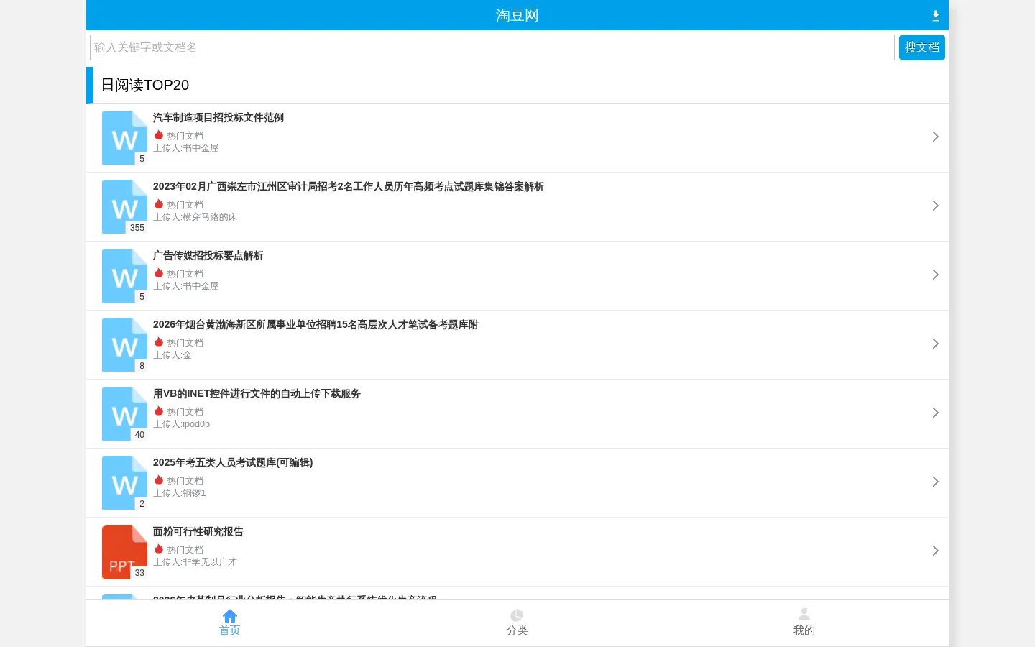Click uploader text 上传人:ipod0b
This screenshot has height=647, width=1035.
(x=182, y=424)
